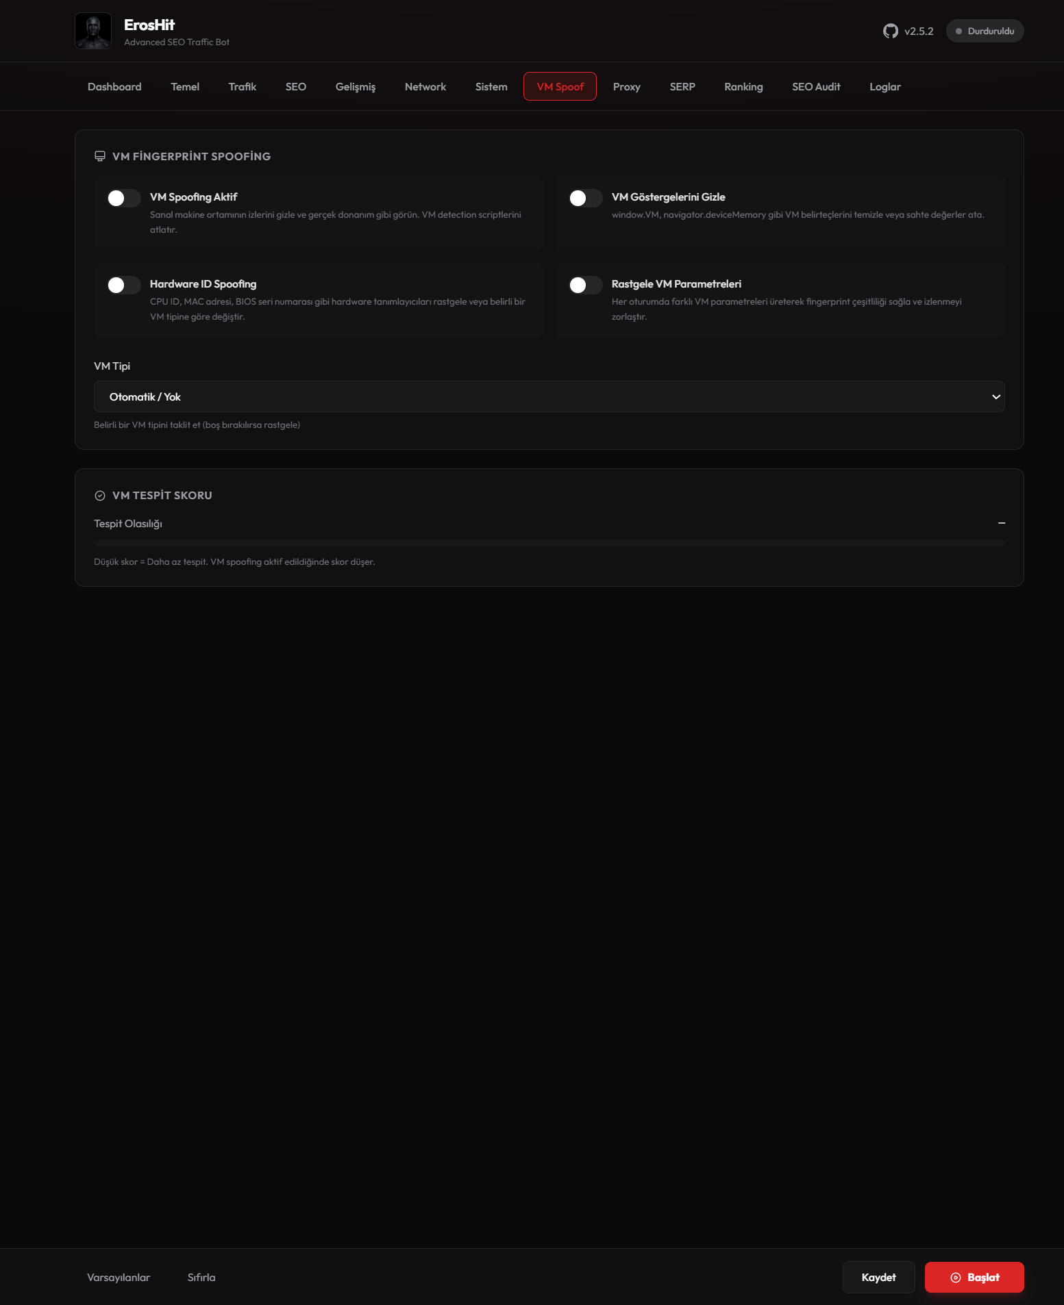Enable Rastgele VM Parametreleri toggle
The height and width of the screenshot is (1305, 1064).
(586, 286)
